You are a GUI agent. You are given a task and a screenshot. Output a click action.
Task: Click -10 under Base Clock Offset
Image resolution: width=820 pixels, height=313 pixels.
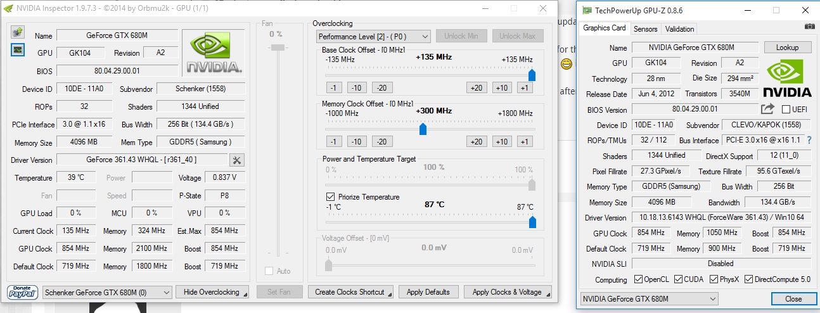click(357, 88)
